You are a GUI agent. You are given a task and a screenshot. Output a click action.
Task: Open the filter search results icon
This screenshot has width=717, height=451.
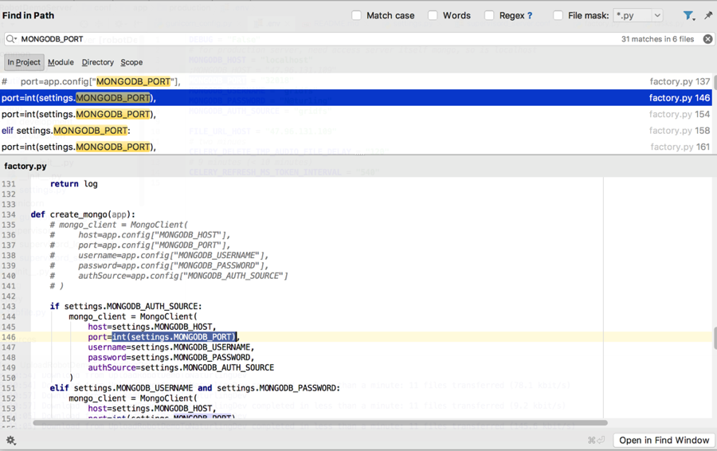[688, 15]
